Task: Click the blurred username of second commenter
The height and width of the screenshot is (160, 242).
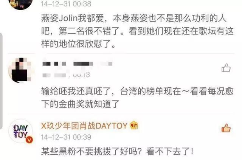Action: tap(77, 64)
